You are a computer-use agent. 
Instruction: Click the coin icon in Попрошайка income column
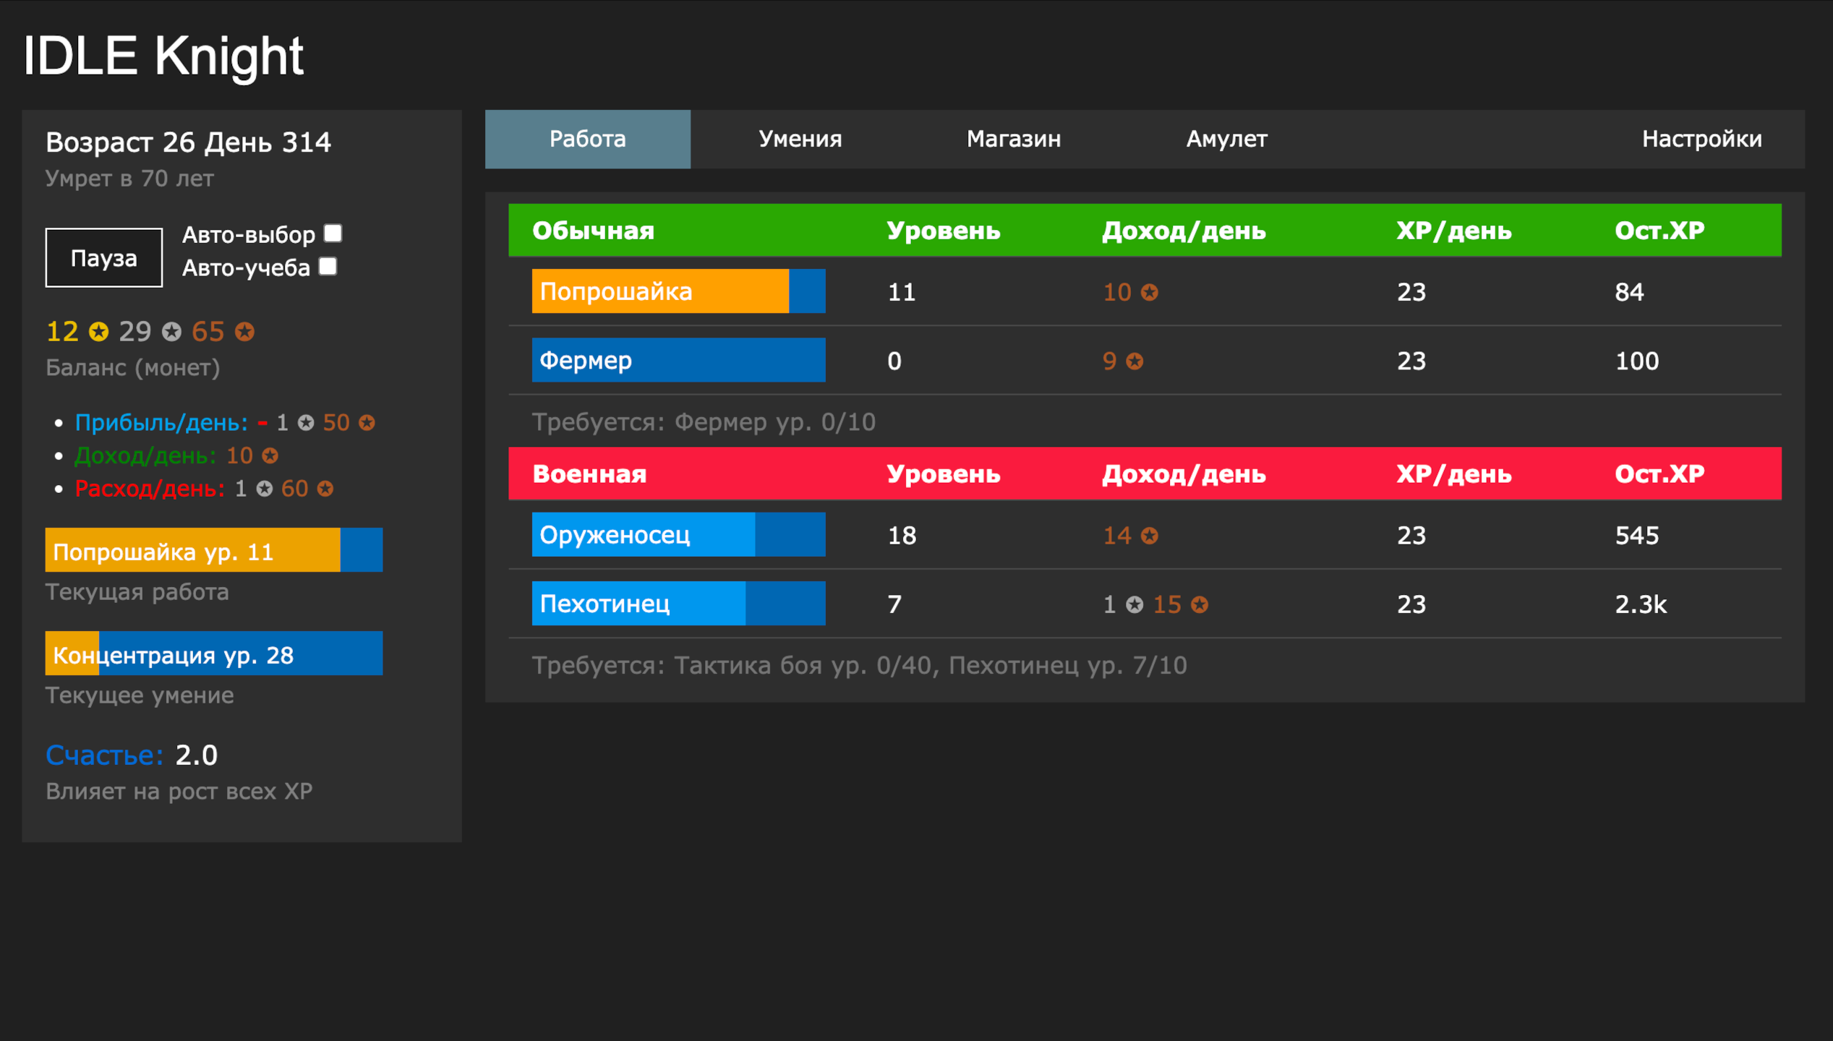(1150, 292)
